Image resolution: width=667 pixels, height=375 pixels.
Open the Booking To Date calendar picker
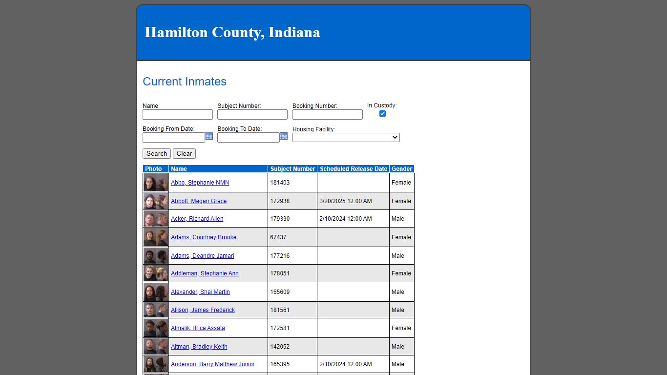click(x=284, y=136)
